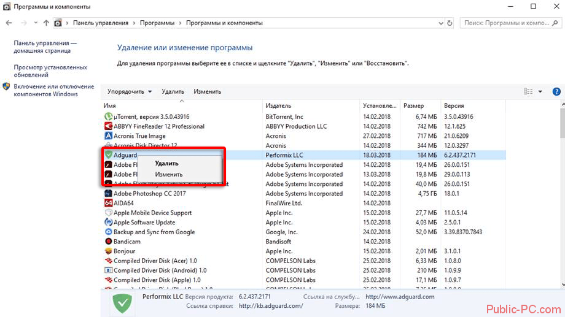Click the Bonjour program icon

coord(109,251)
